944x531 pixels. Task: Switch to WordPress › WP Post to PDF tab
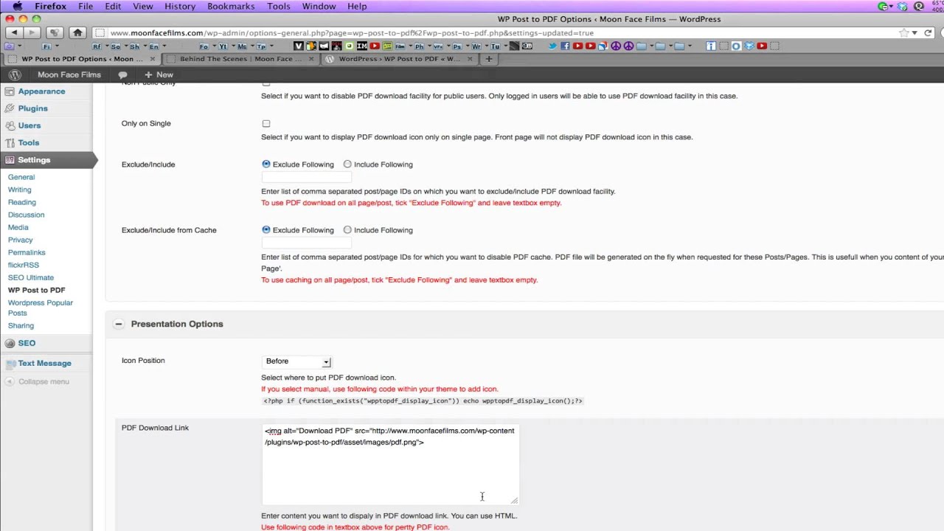(399, 59)
